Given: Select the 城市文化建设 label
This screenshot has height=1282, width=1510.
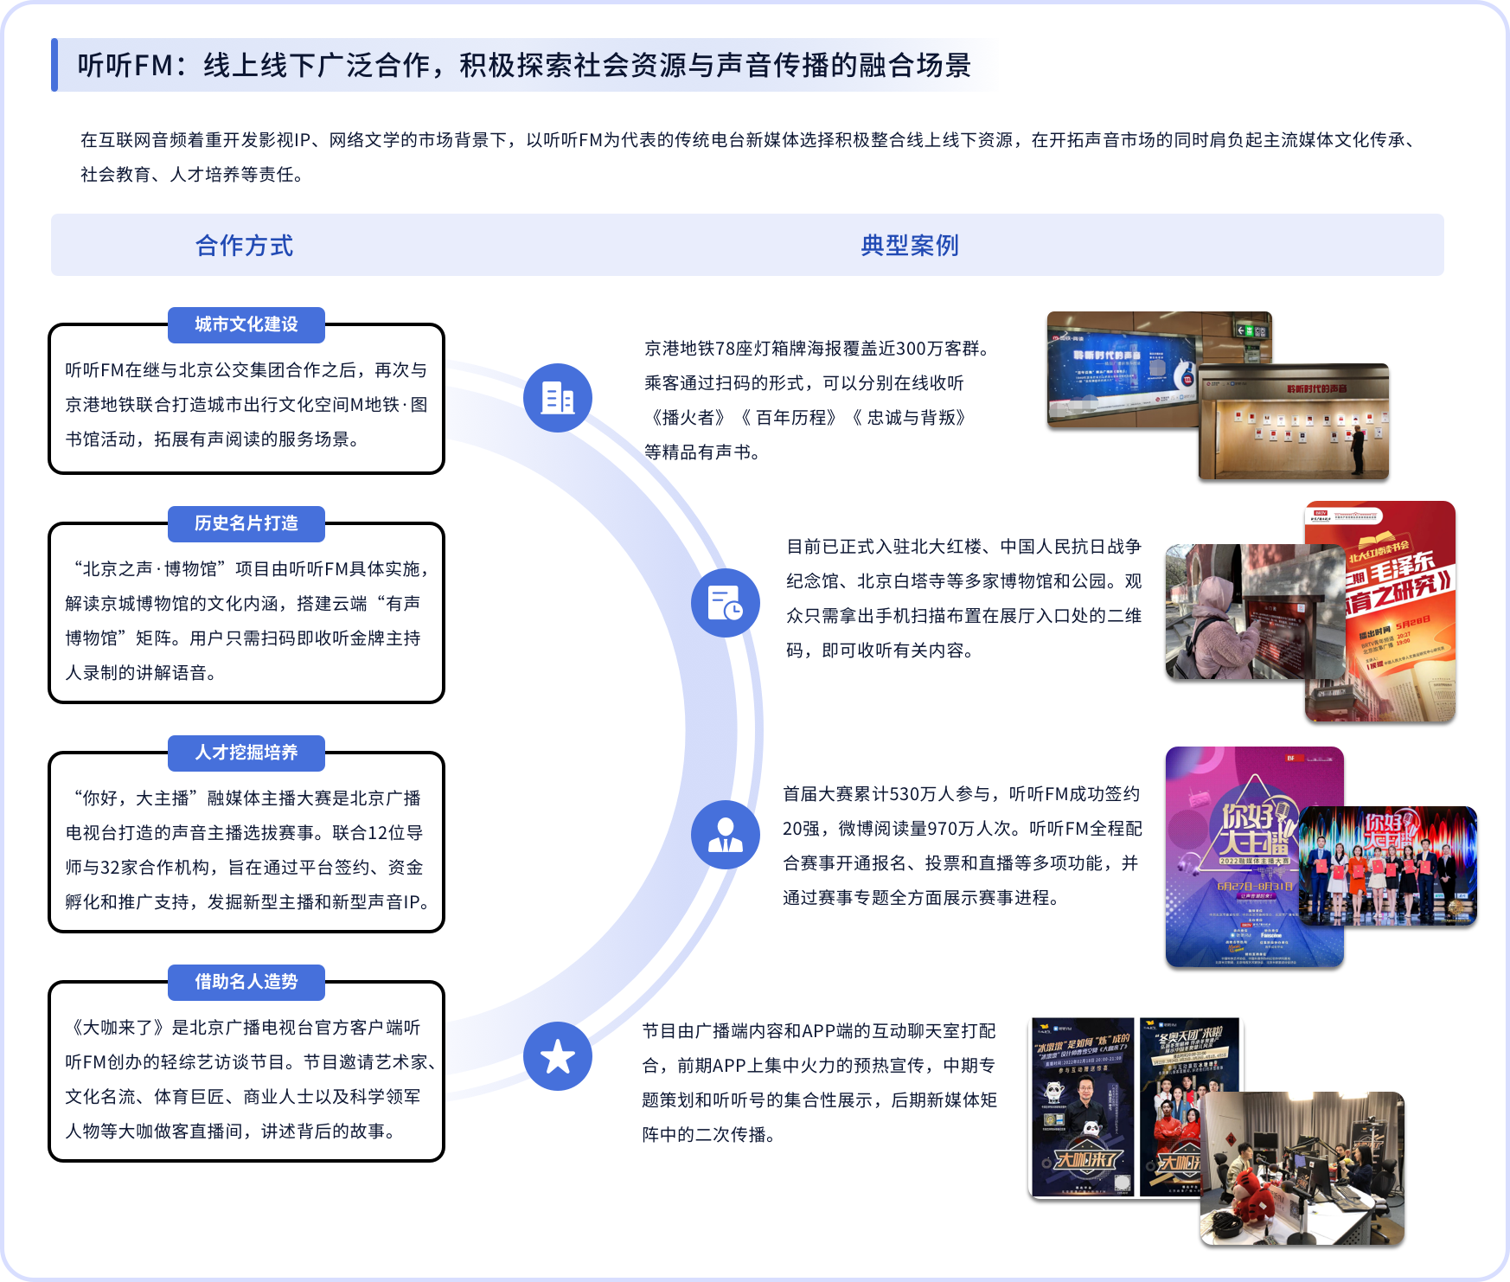Looking at the screenshot, I should (246, 324).
